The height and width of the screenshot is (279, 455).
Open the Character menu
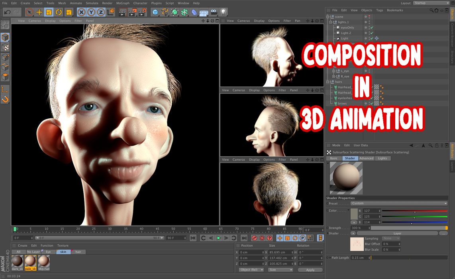pos(140,3)
